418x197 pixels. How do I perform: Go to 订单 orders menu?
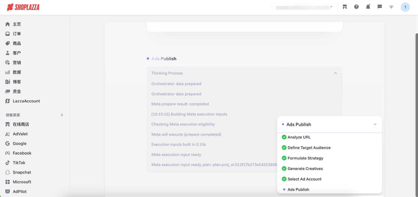17,34
